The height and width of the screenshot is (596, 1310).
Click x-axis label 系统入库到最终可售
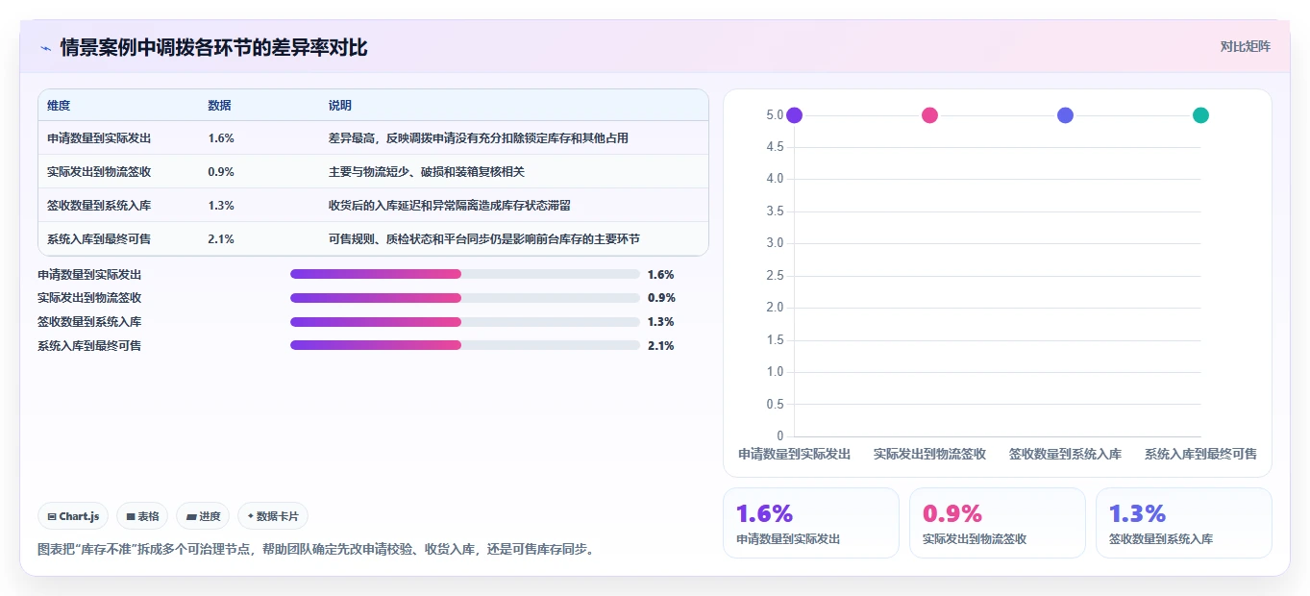point(1200,454)
